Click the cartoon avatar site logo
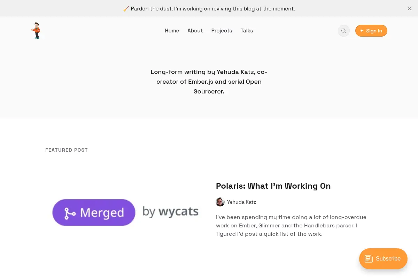The width and height of the screenshot is (418, 279). click(36, 31)
